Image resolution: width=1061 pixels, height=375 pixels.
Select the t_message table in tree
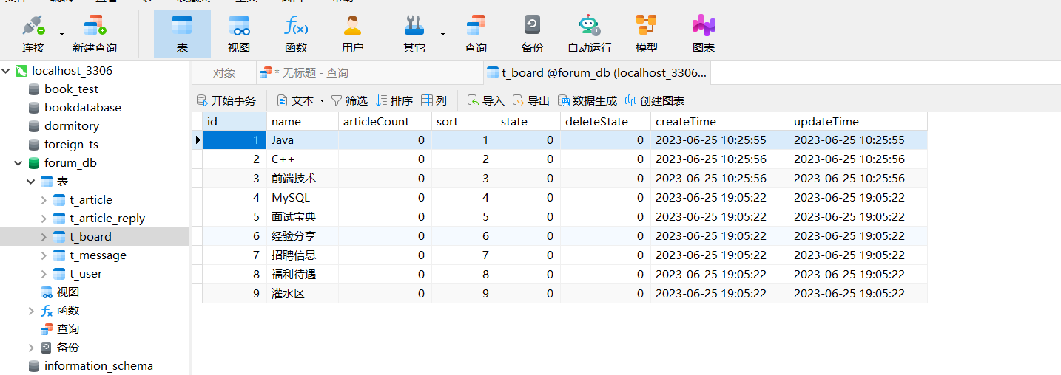[x=98, y=255]
